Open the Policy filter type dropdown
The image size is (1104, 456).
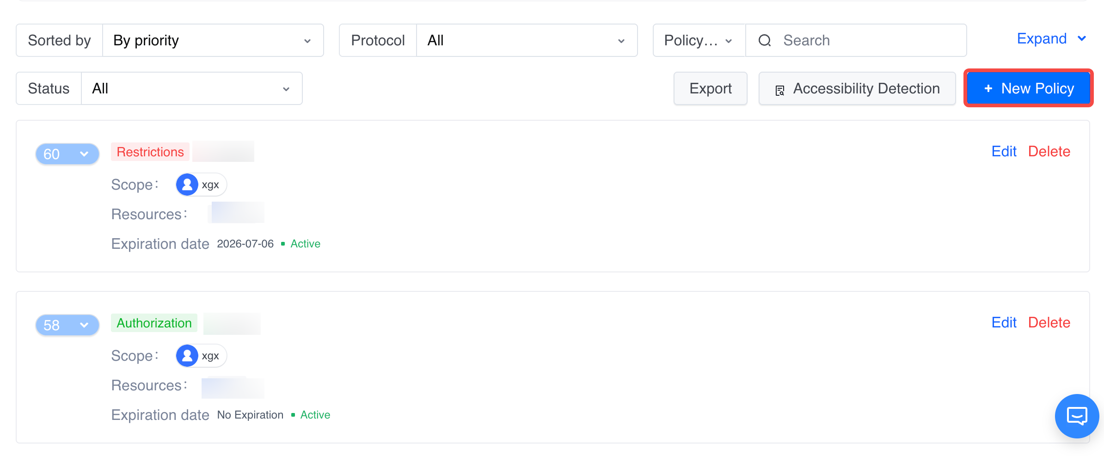pyautogui.click(x=699, y=41)
